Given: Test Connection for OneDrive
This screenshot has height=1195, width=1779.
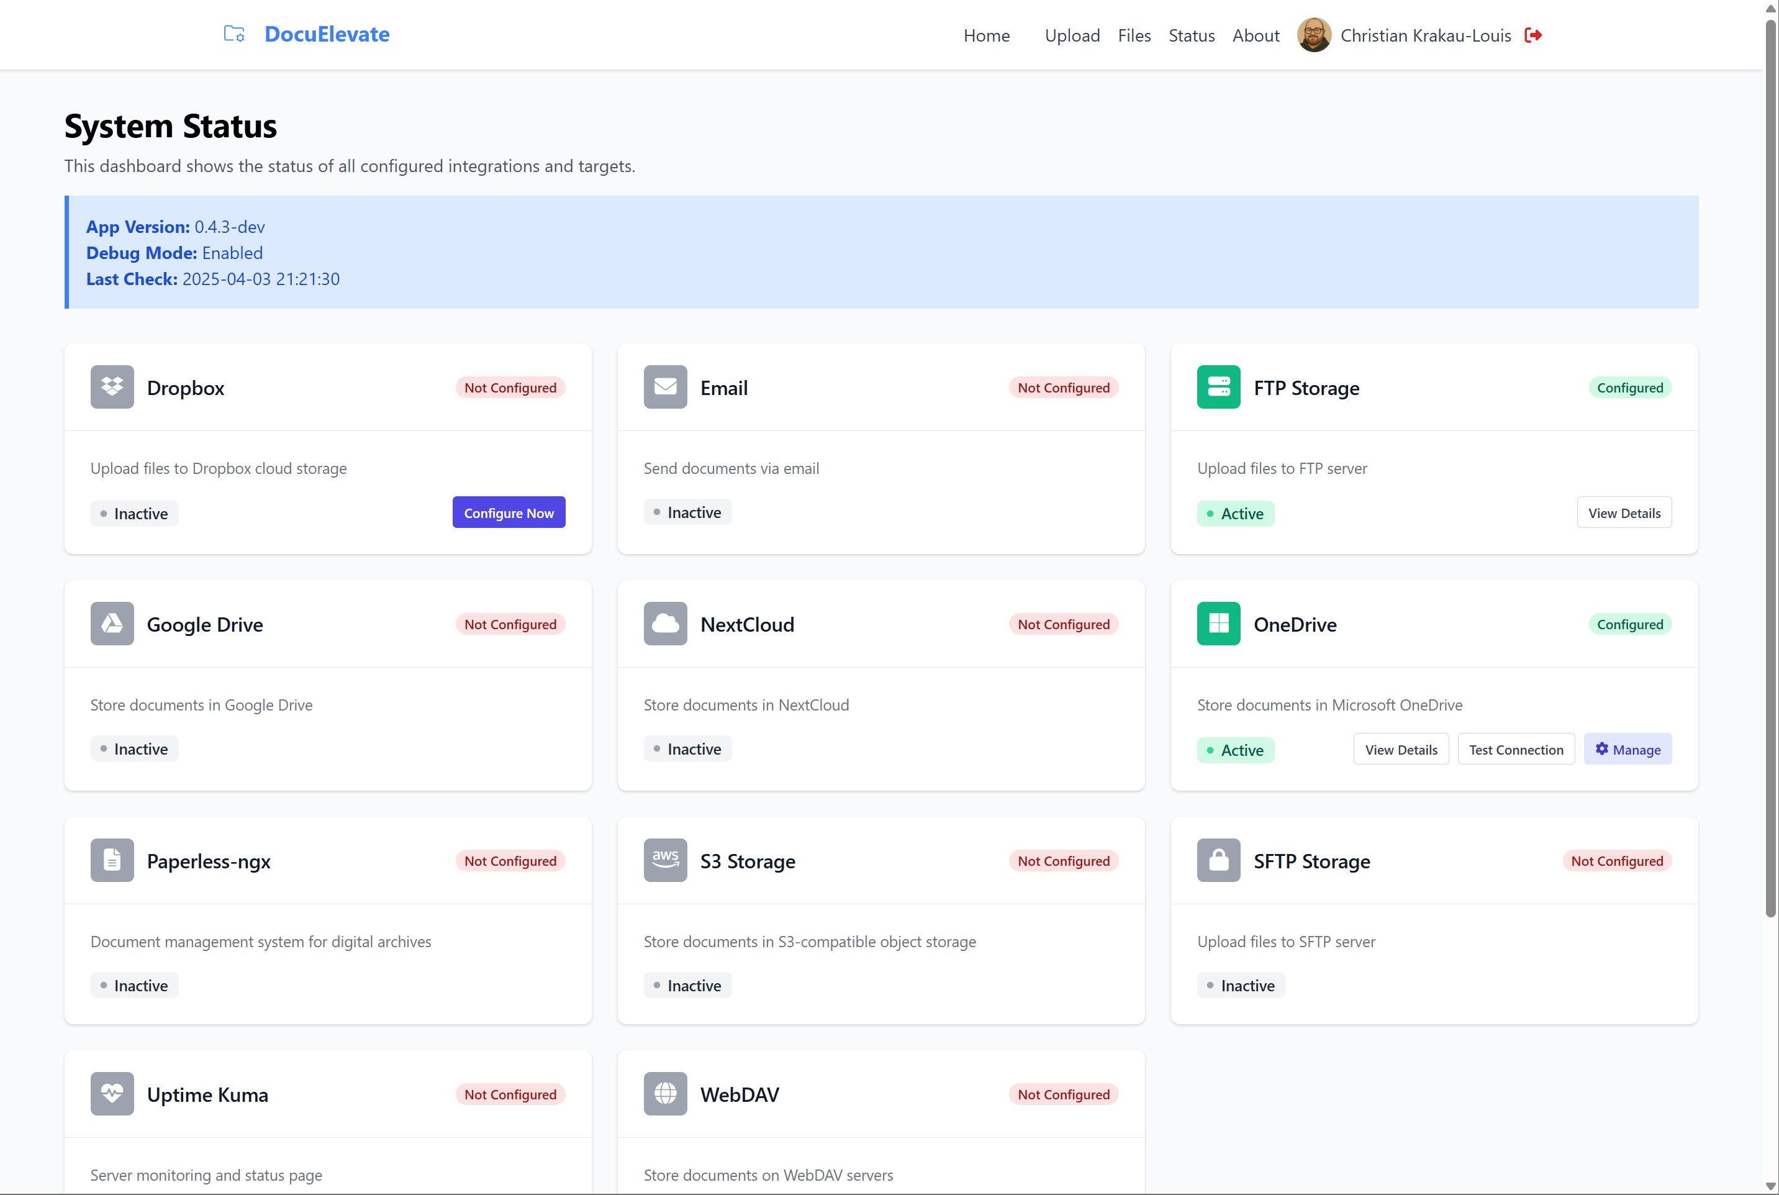Looking at the screenshot, I should pos(1516,749).
